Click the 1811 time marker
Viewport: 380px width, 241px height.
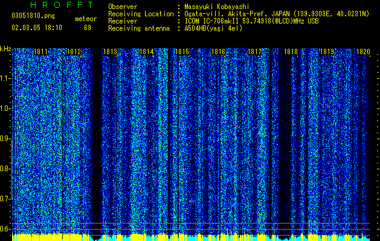click(x=40, y=52)
